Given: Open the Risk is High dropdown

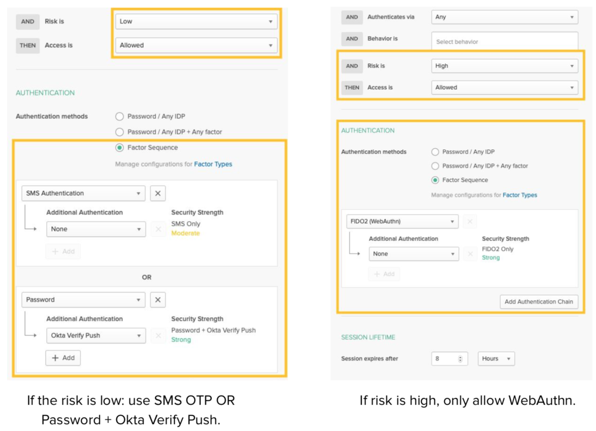Looking at the screenshot, I should coord(504,66).
